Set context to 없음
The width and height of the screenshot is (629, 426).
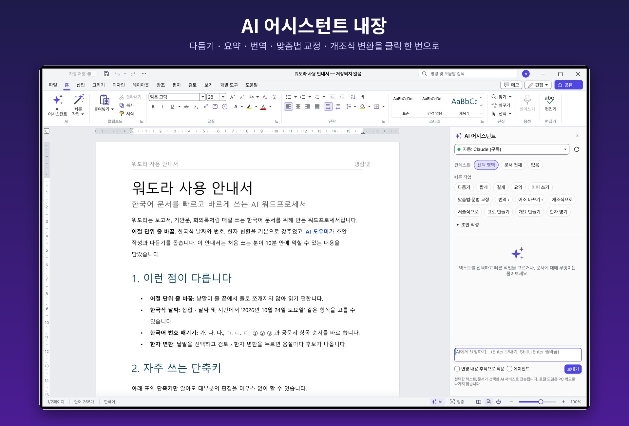(x=535, y=165)
